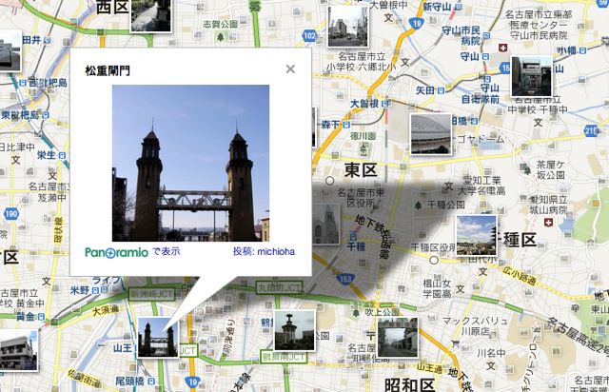The image size is (609, 392).
Task: Click the 守山自衛隊前 station label
Action: pos(481,93)
